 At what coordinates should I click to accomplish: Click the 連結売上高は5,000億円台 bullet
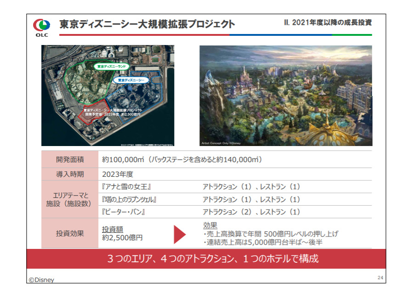263,242
